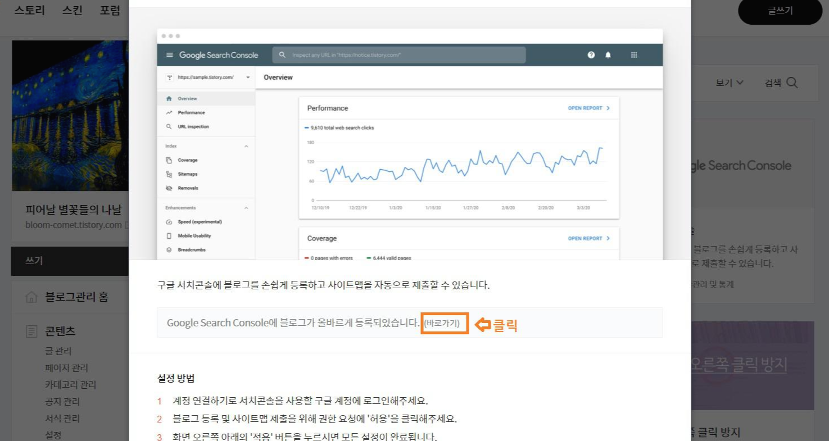Open 카테고리 관리 in sidebar
The image size is (829, 441).
[70, 385]
